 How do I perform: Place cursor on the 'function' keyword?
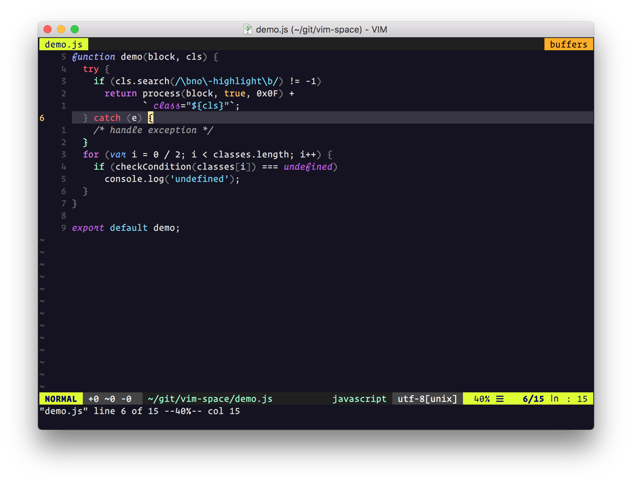pyautogui.click(x=94, y=57)
